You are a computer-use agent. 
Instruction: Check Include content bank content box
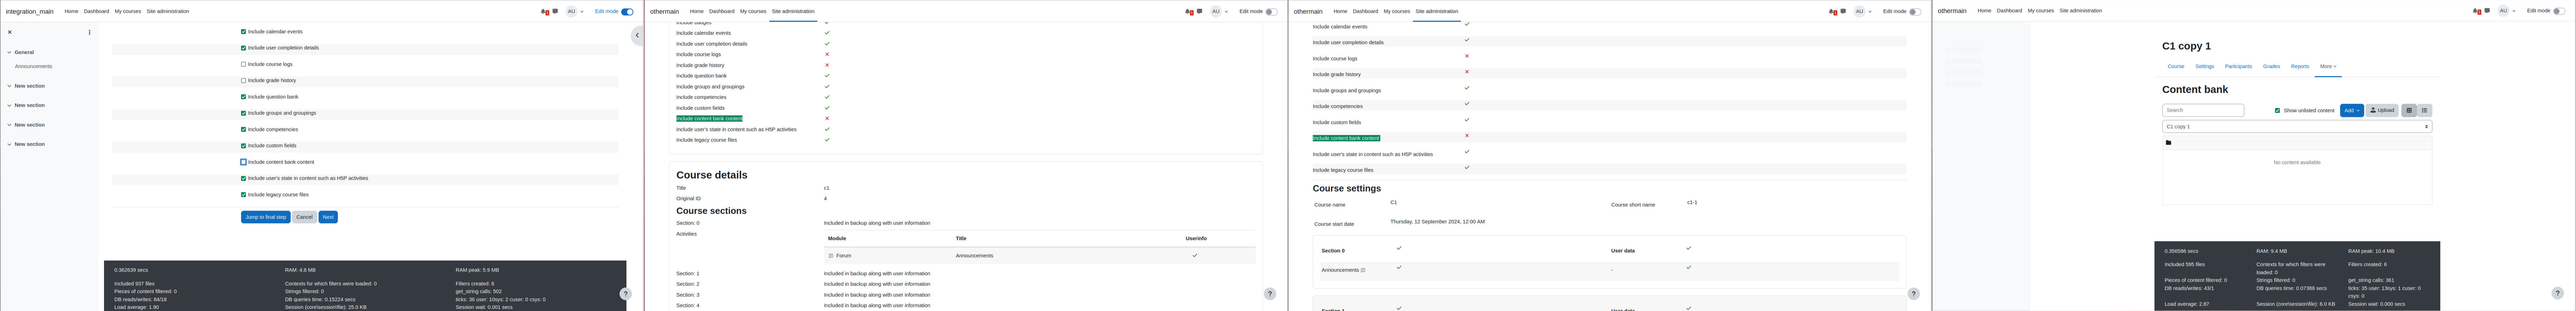243,162
